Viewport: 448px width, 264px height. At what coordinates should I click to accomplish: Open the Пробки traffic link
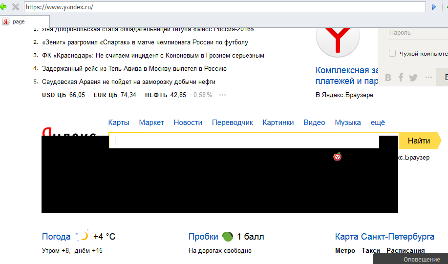point(203,237)
